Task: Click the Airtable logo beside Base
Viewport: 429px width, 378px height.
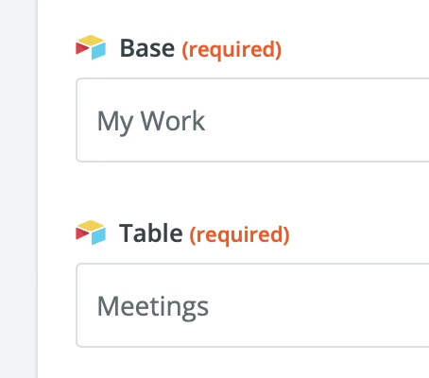Action: [91, 47]
